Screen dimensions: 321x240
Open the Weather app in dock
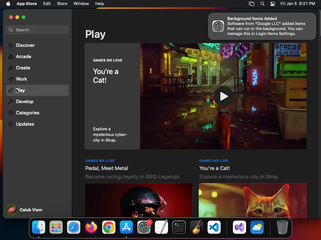tap(257, 227)
